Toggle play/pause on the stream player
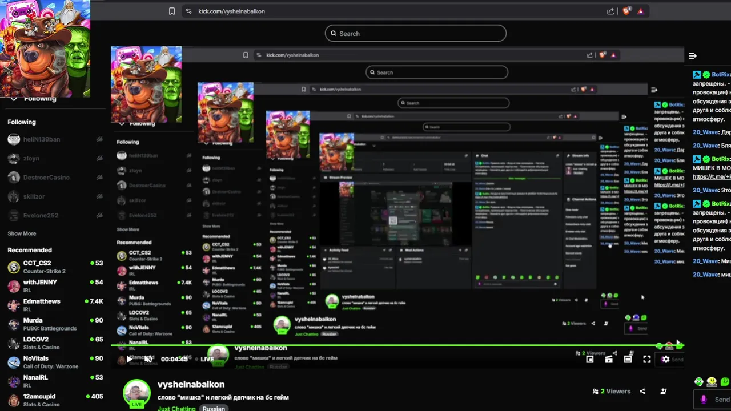Image resolution: width=731 pixels, height=411 pixels. pos(128,359)
